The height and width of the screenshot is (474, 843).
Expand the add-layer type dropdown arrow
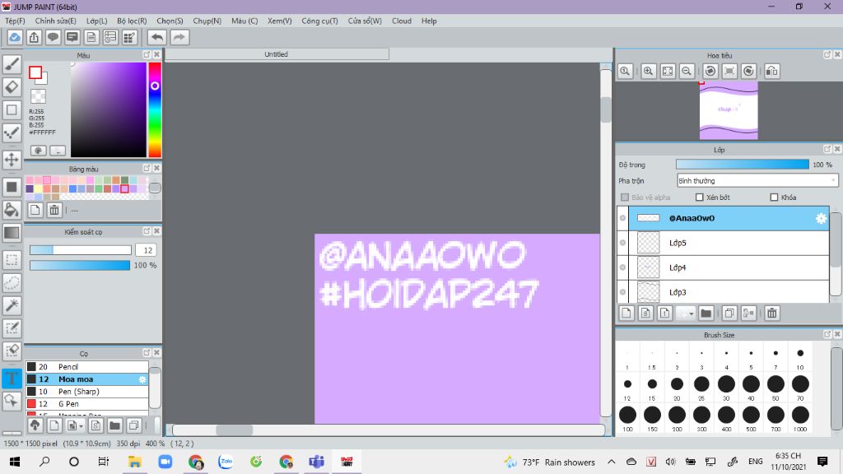pyautogui.click(x=691, y=313)
